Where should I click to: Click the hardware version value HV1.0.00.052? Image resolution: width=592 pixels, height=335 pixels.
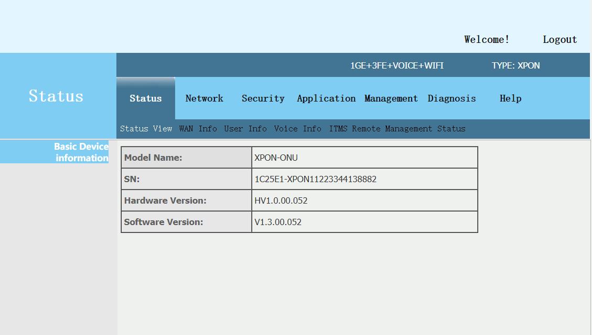[281, 200]
